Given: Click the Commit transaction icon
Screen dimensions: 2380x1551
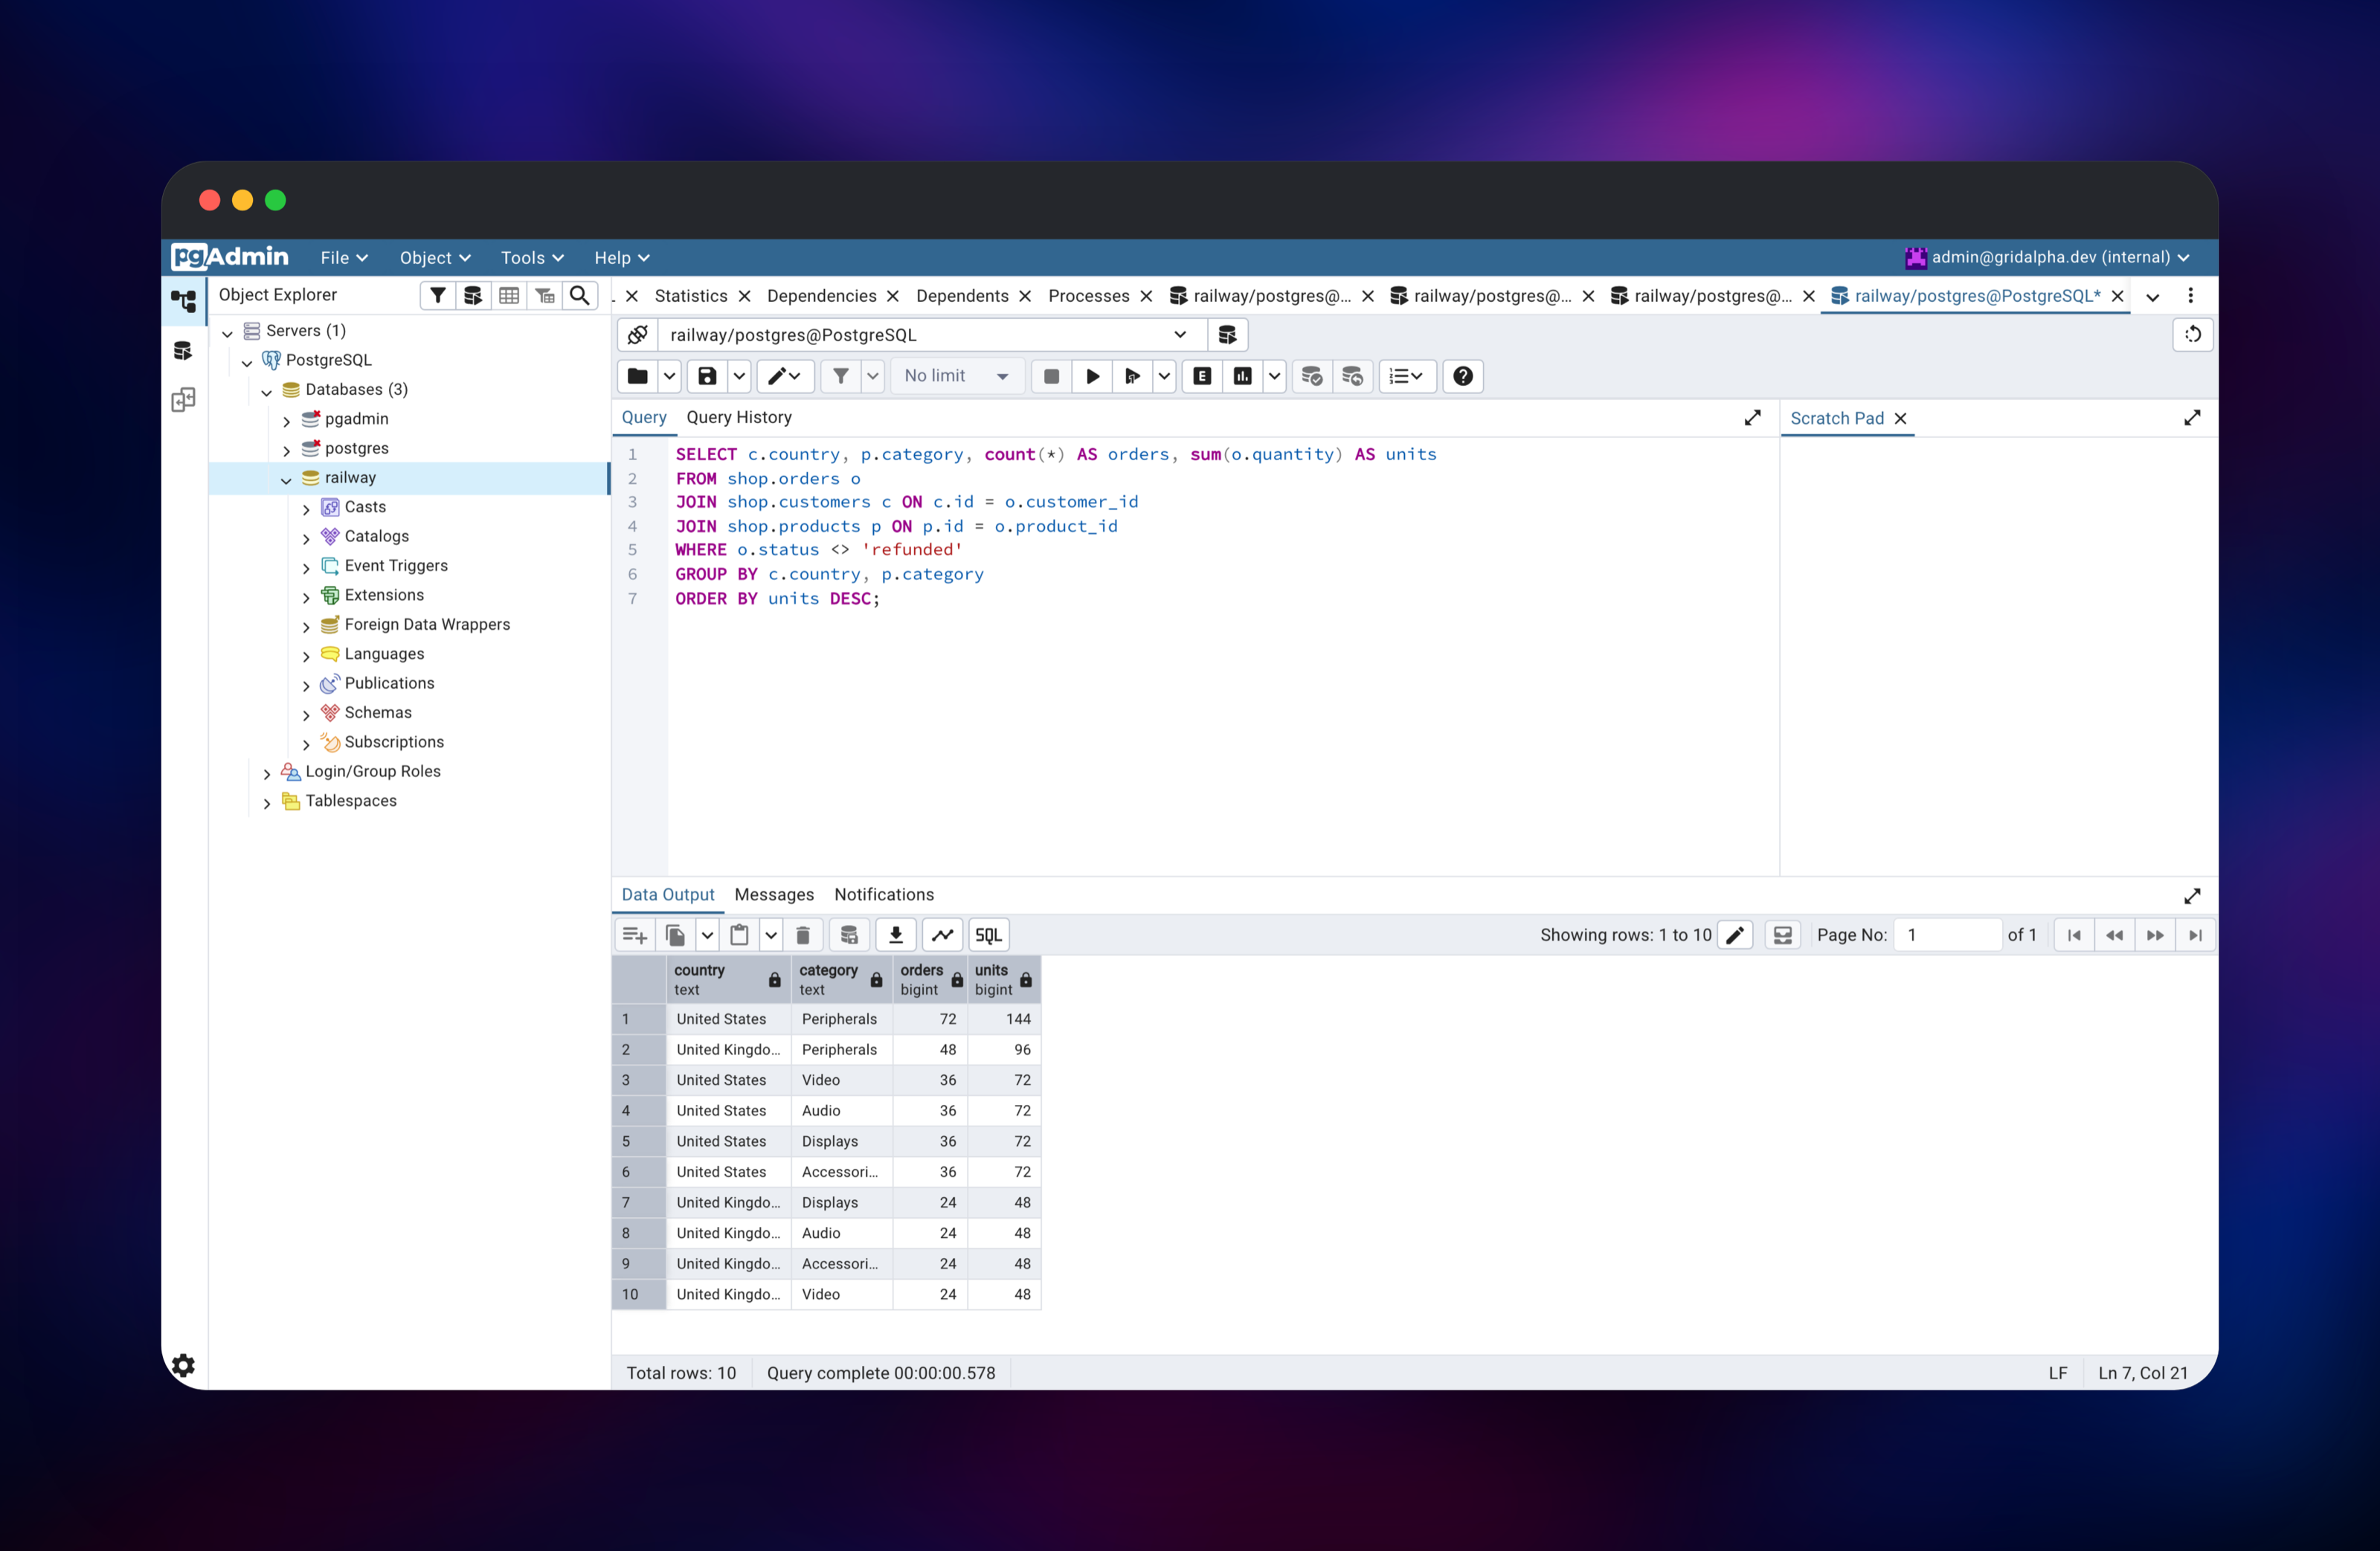Looking at the screenshot, I should [x=1312, y=376].
